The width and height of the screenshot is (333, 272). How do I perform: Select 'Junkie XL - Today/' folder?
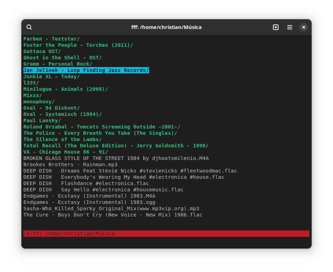[52, 76]
